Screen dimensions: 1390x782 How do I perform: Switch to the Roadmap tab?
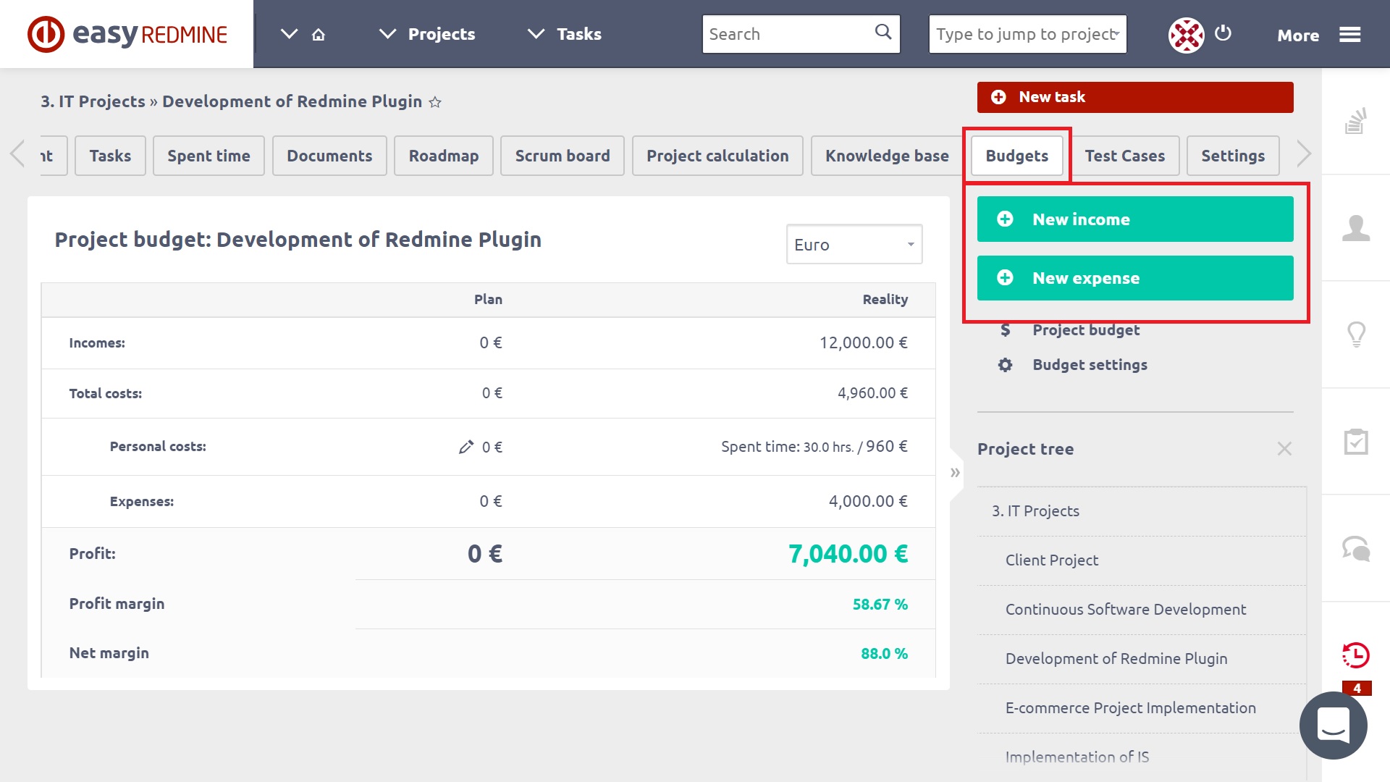tap(444, 156)
